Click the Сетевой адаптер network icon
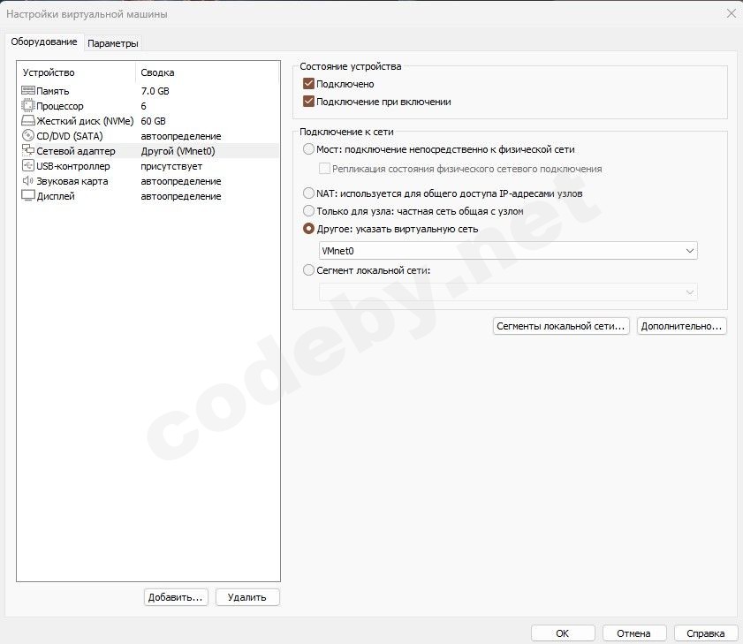743x644 pixels. pyautogui.click(x=28, y=150)
